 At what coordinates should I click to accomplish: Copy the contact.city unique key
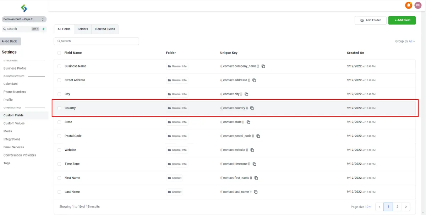tap(246, 94)
